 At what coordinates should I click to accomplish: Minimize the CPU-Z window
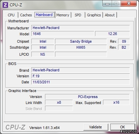pyautogui.click(x=107, y=4)
